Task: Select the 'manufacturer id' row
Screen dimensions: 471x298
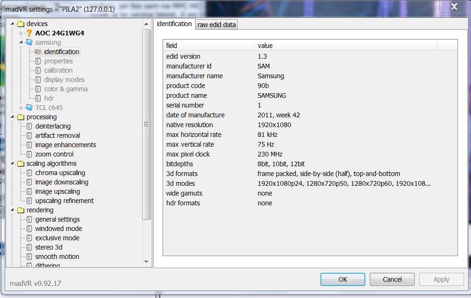Action: [x=310, y=66]
